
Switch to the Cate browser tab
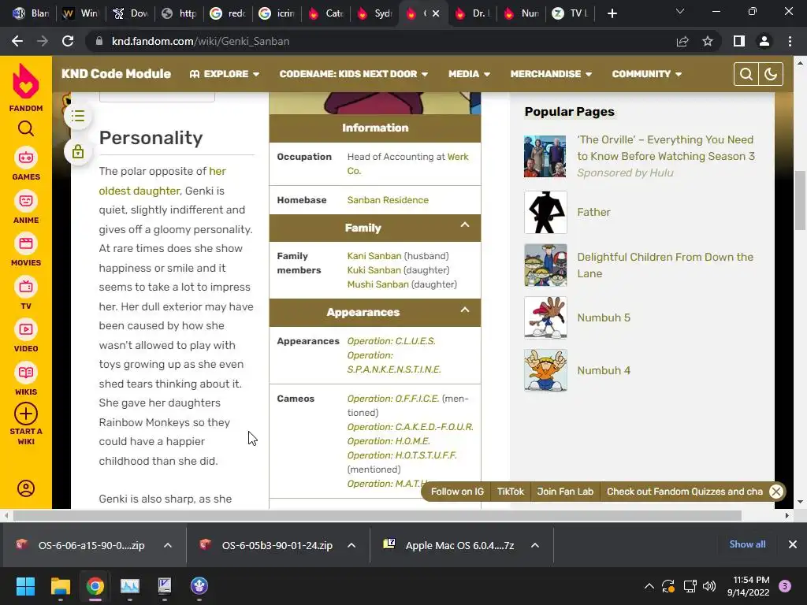tap(325, 13)
